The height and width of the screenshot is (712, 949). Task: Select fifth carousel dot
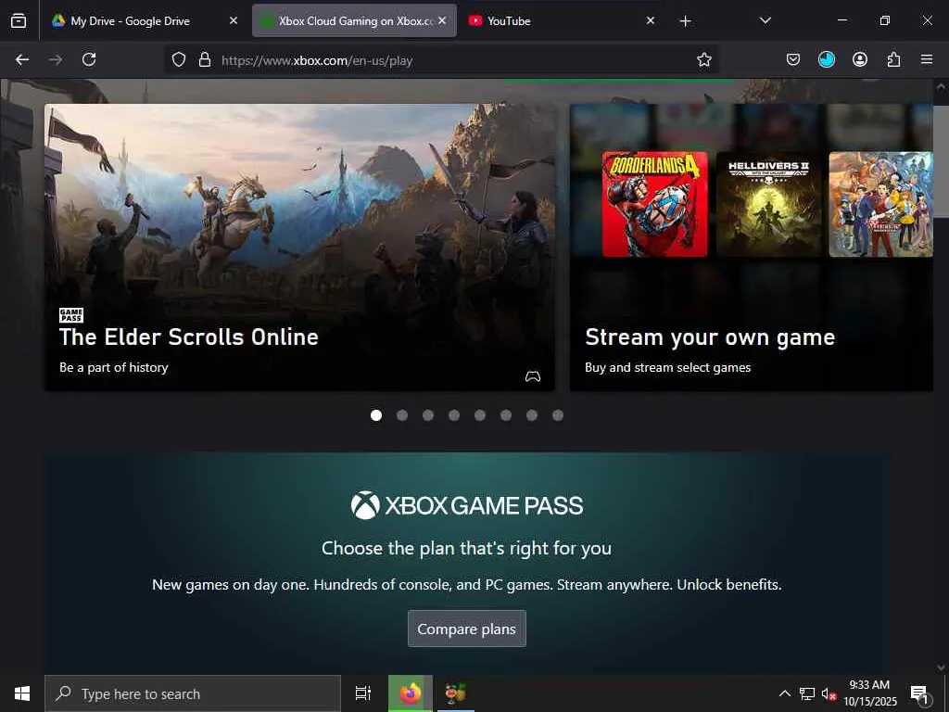tap(480, 415)
